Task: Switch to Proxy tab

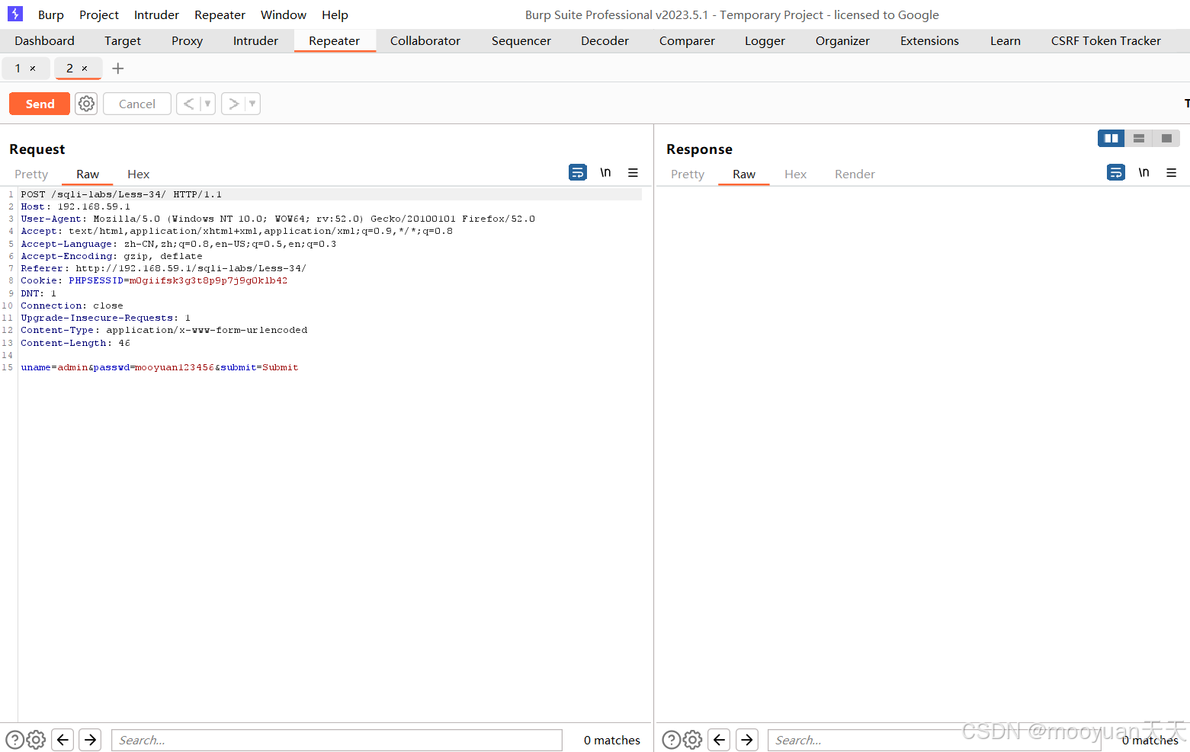Action: (187, 41)
